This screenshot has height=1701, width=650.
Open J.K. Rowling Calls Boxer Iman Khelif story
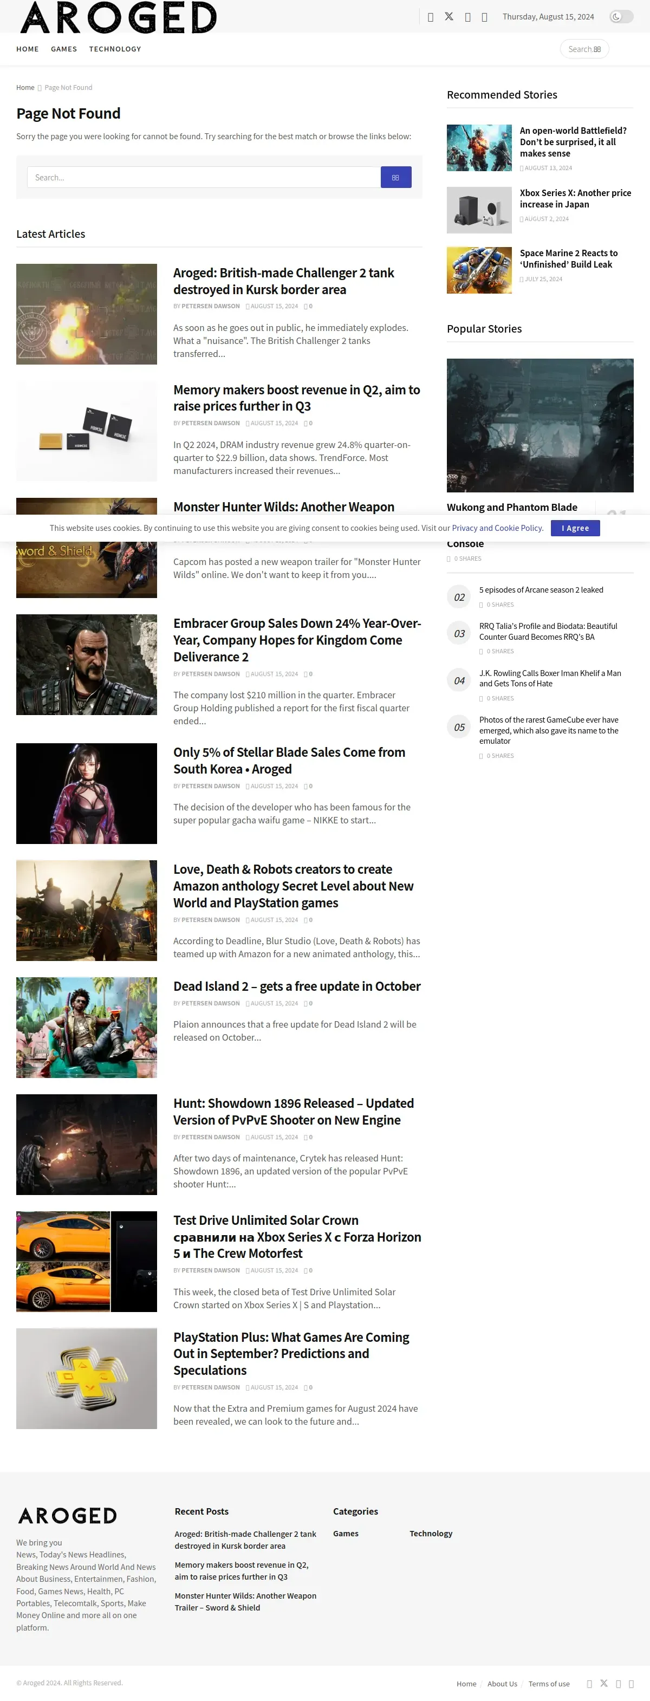(x=550, y=678)
